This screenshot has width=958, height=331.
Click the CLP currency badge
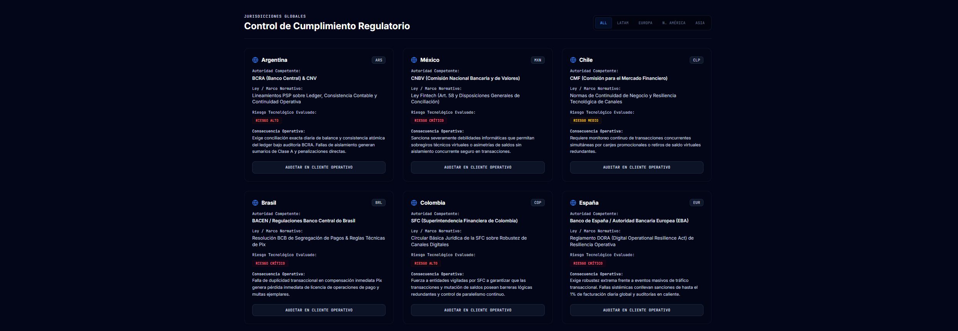coord(697,60)
